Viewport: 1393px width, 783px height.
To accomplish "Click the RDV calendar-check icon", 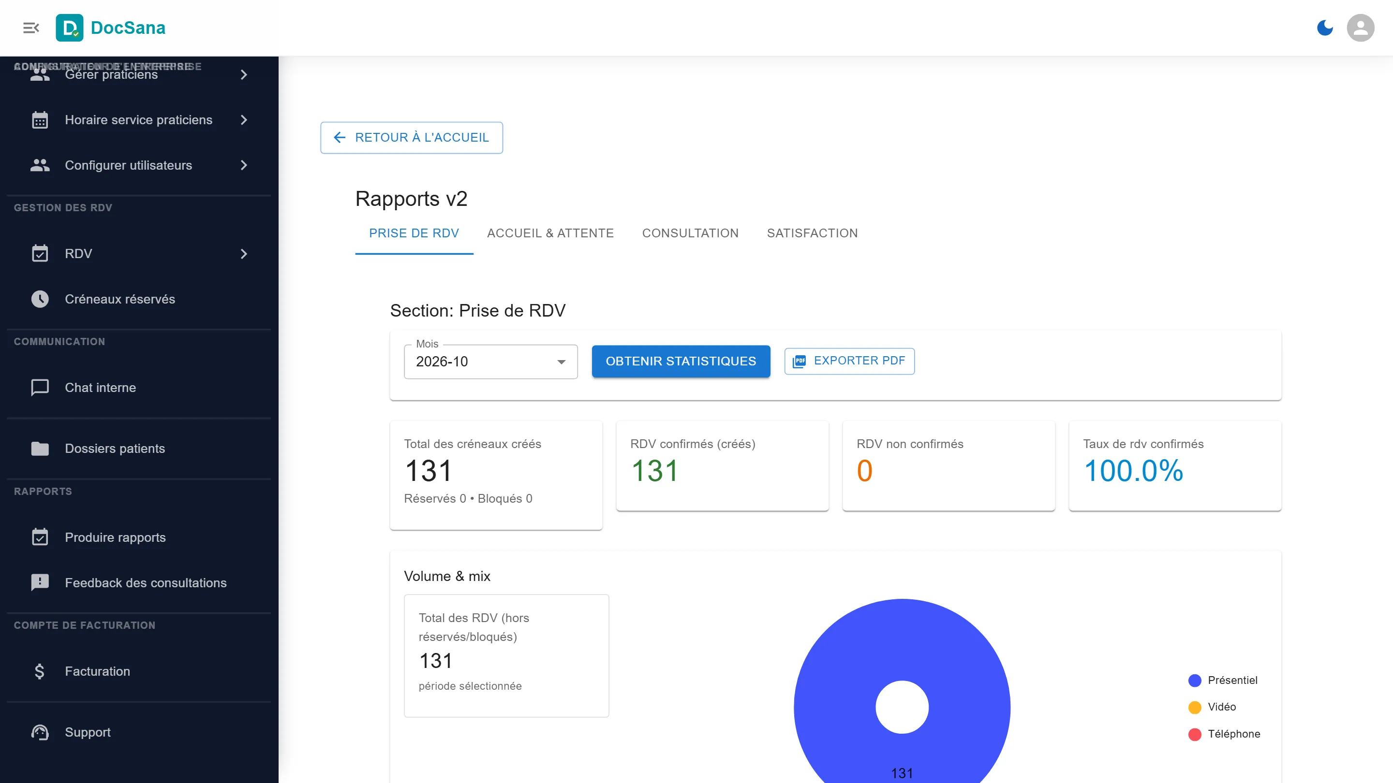I will [40, 253].
